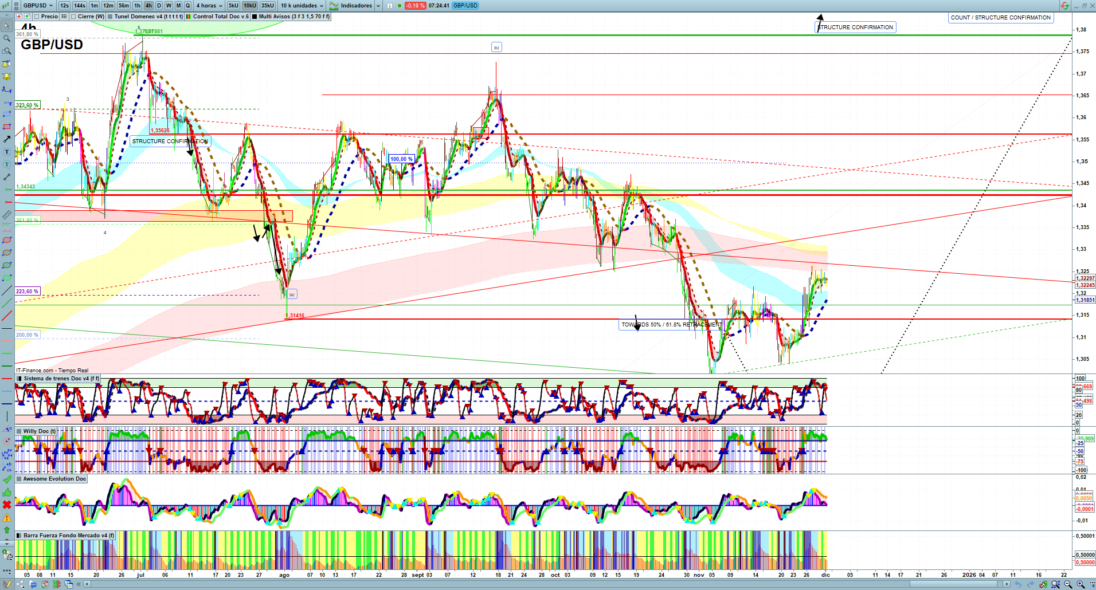Toggle the Cierre (W) checkbox

73,17
